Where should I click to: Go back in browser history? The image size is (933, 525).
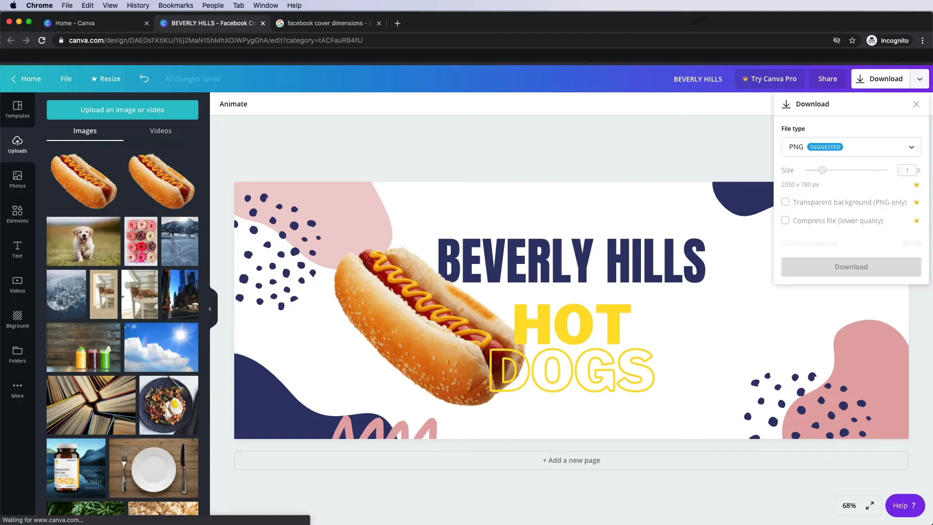pyautogui.click(x=11, y=40)
